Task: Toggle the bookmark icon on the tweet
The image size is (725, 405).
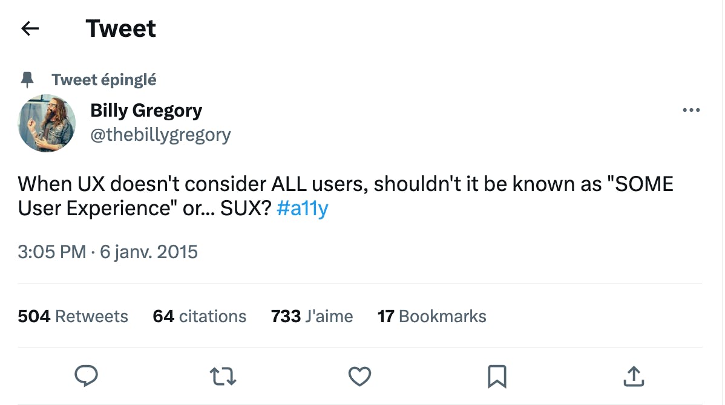Action: (x=496, y=377)
